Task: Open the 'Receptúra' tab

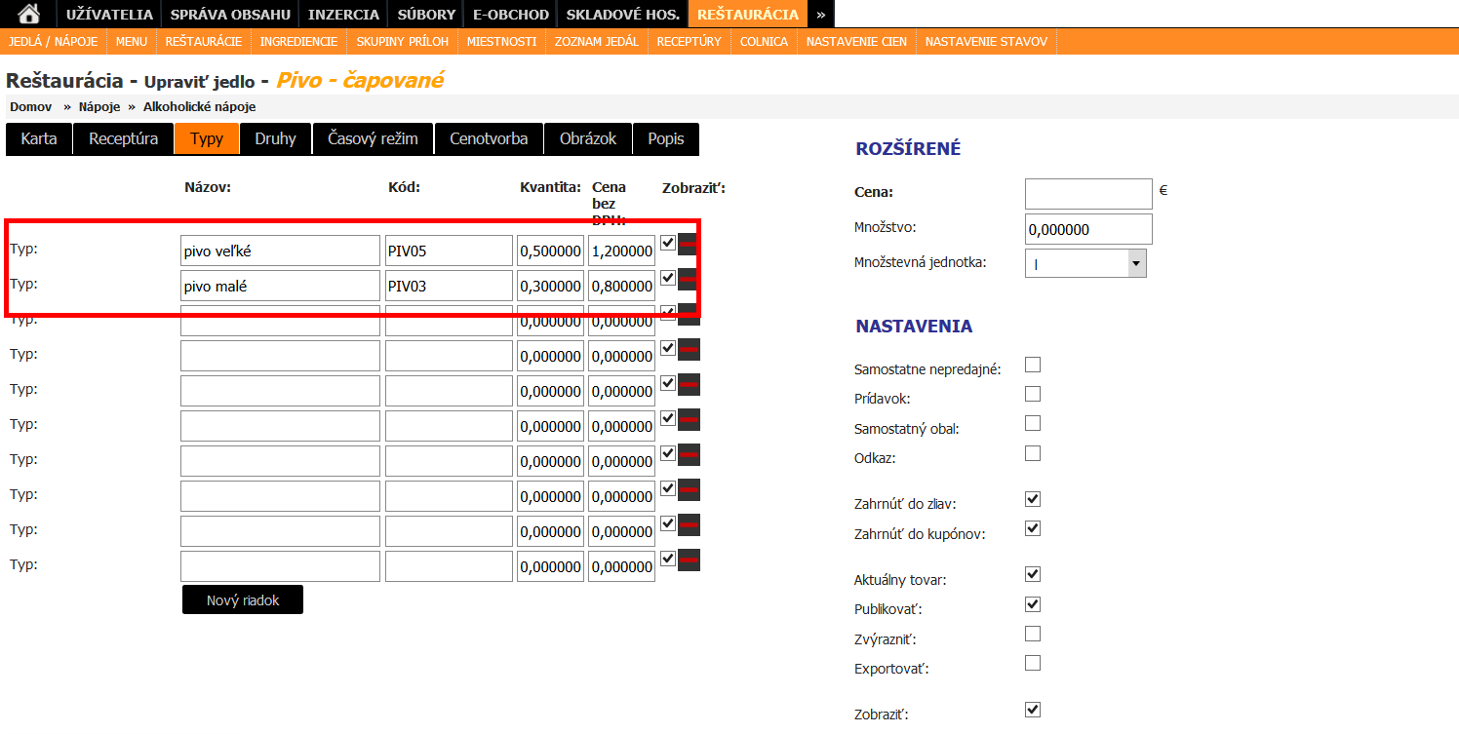Action: (x=124, y=138)
